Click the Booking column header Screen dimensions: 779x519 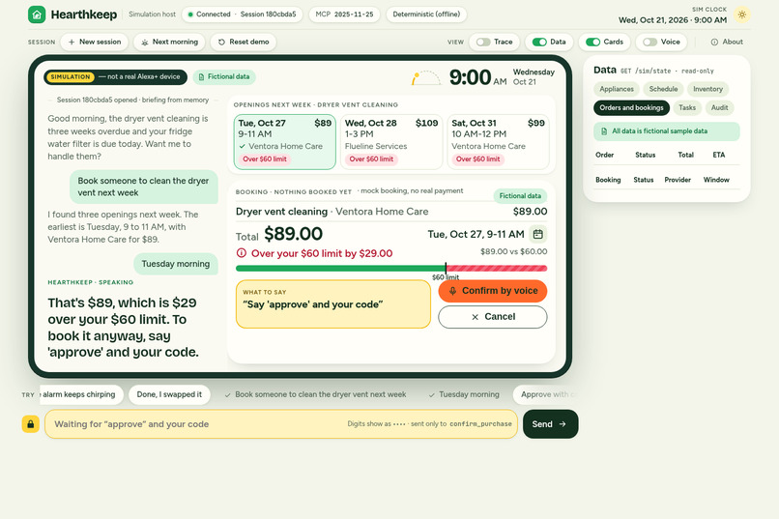608,180
